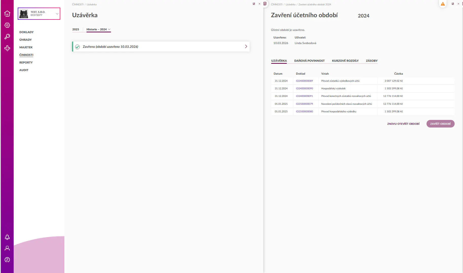
Task: Open the hexagon settings icon in the sidebar
Action: [7, 25]
